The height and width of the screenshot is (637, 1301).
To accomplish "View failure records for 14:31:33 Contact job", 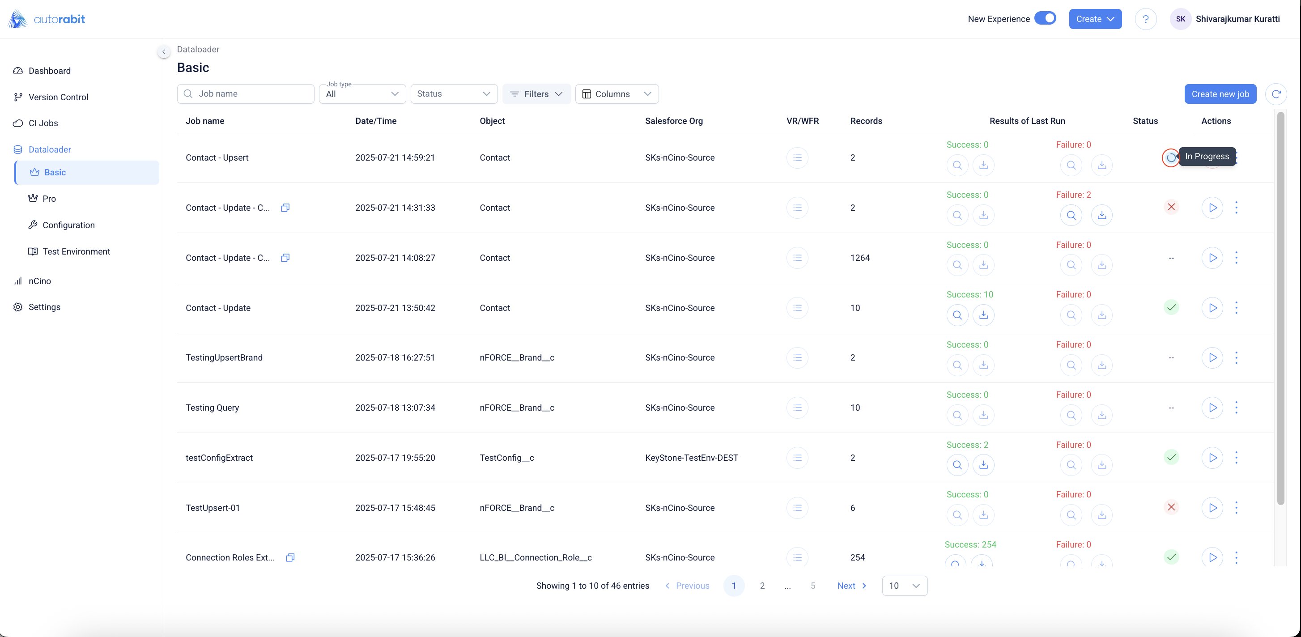I will click(x=1071, y=215).
